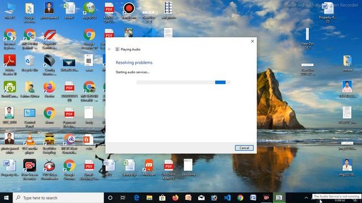The image size is (362, 203).
Task: Launch Microsoft Edge from the taskbar
Action: coord(136,198)
